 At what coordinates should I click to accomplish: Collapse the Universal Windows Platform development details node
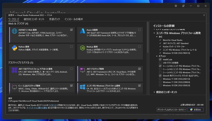(x=154, y=33)
